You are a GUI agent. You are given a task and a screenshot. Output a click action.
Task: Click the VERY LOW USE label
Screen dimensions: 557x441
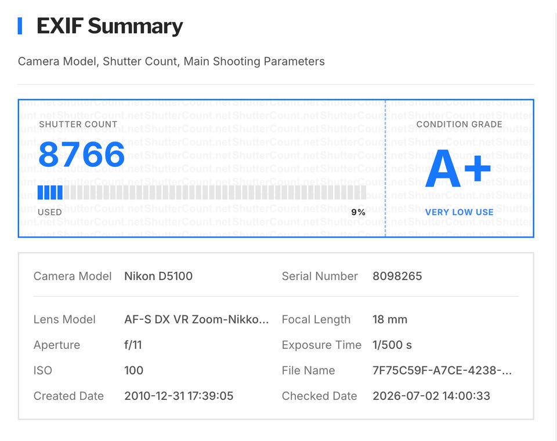click(460, 212)
